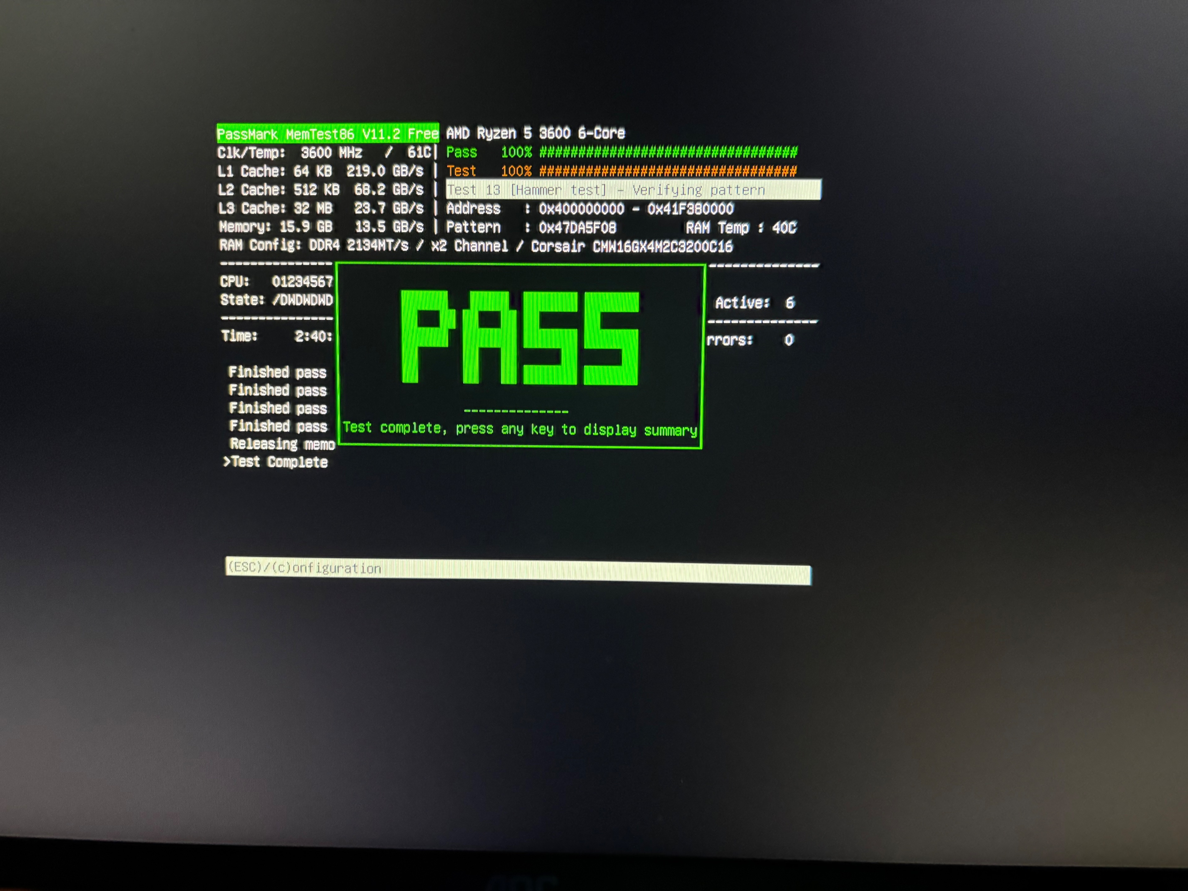
Task: Click the Pattern 0x47DA5F08 value
Action: tap(577, 228)
